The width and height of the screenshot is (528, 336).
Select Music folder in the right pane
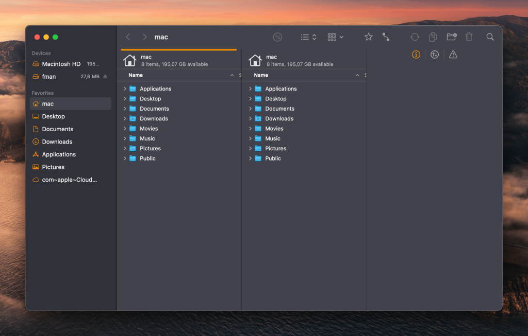[x=272, y=138]
